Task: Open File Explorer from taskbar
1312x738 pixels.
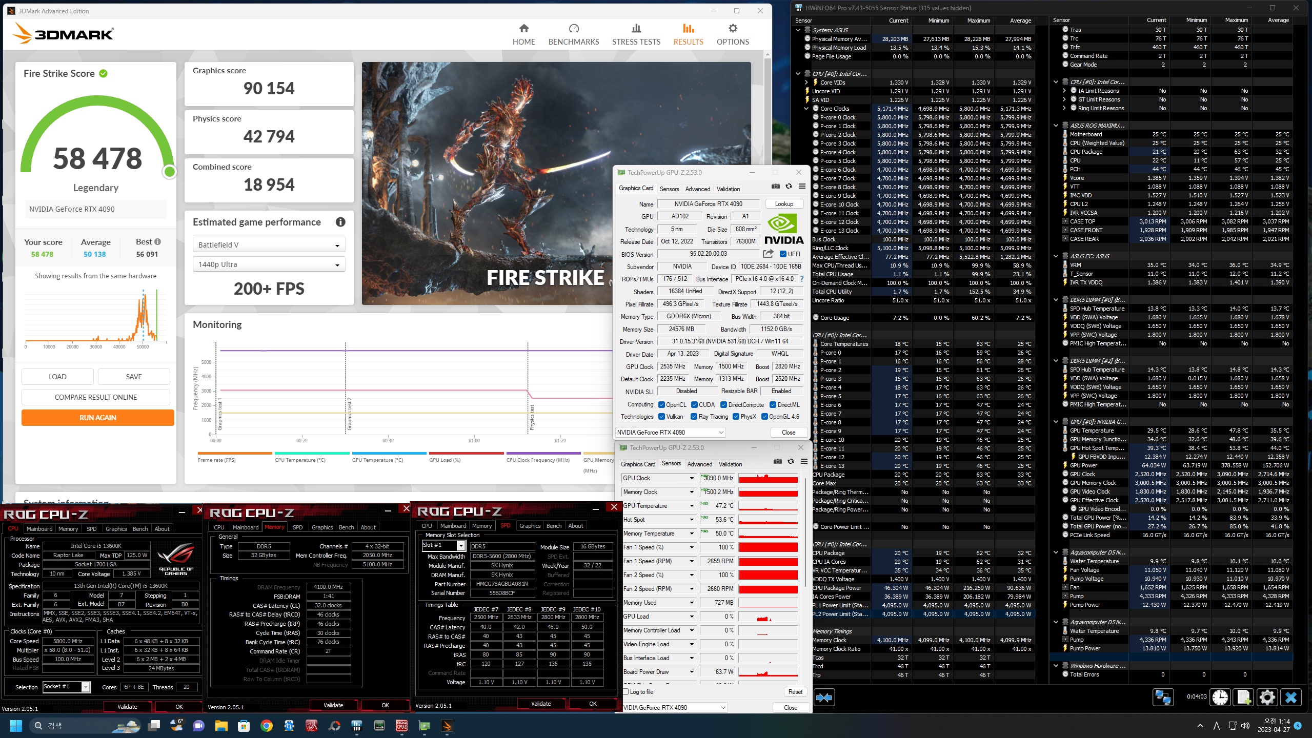Action: 221,726
